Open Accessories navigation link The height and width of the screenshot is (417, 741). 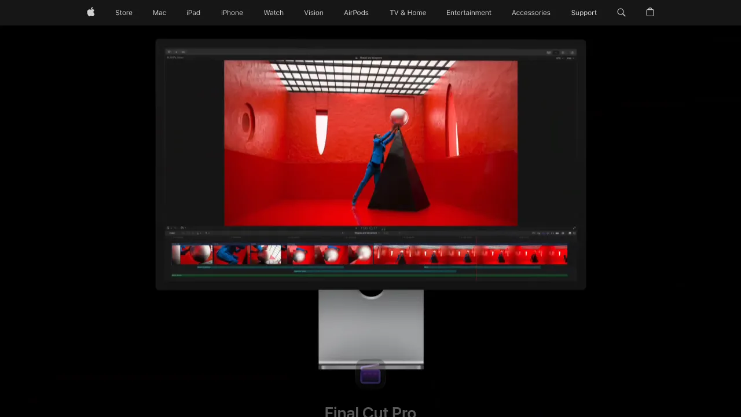(x=531, y=13)
